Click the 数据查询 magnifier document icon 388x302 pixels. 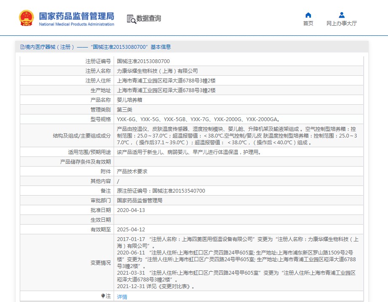point(131,19)
